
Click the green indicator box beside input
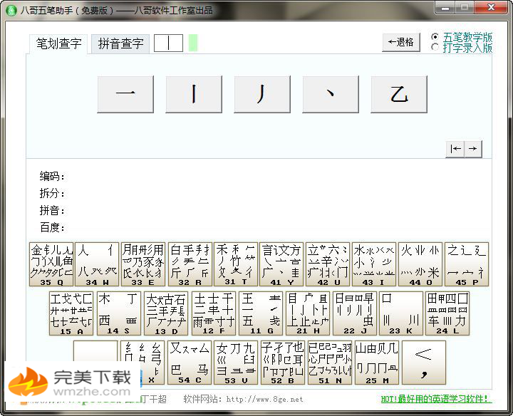coord(193,43)
